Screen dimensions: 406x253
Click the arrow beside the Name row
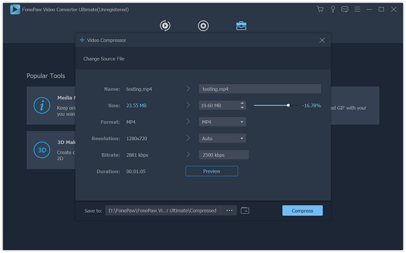click(188, 88)
